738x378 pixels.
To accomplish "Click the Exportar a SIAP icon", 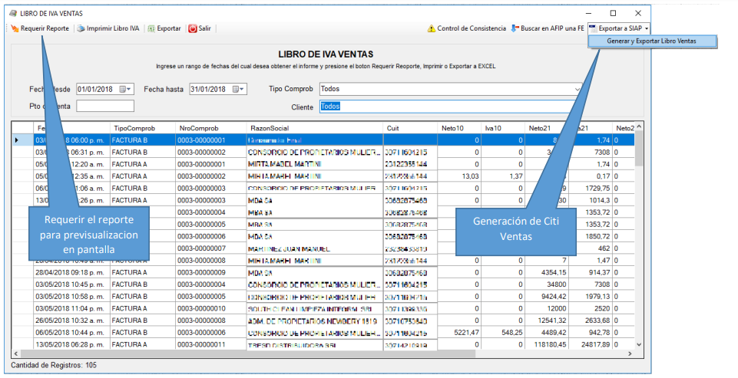I will 594,28.
